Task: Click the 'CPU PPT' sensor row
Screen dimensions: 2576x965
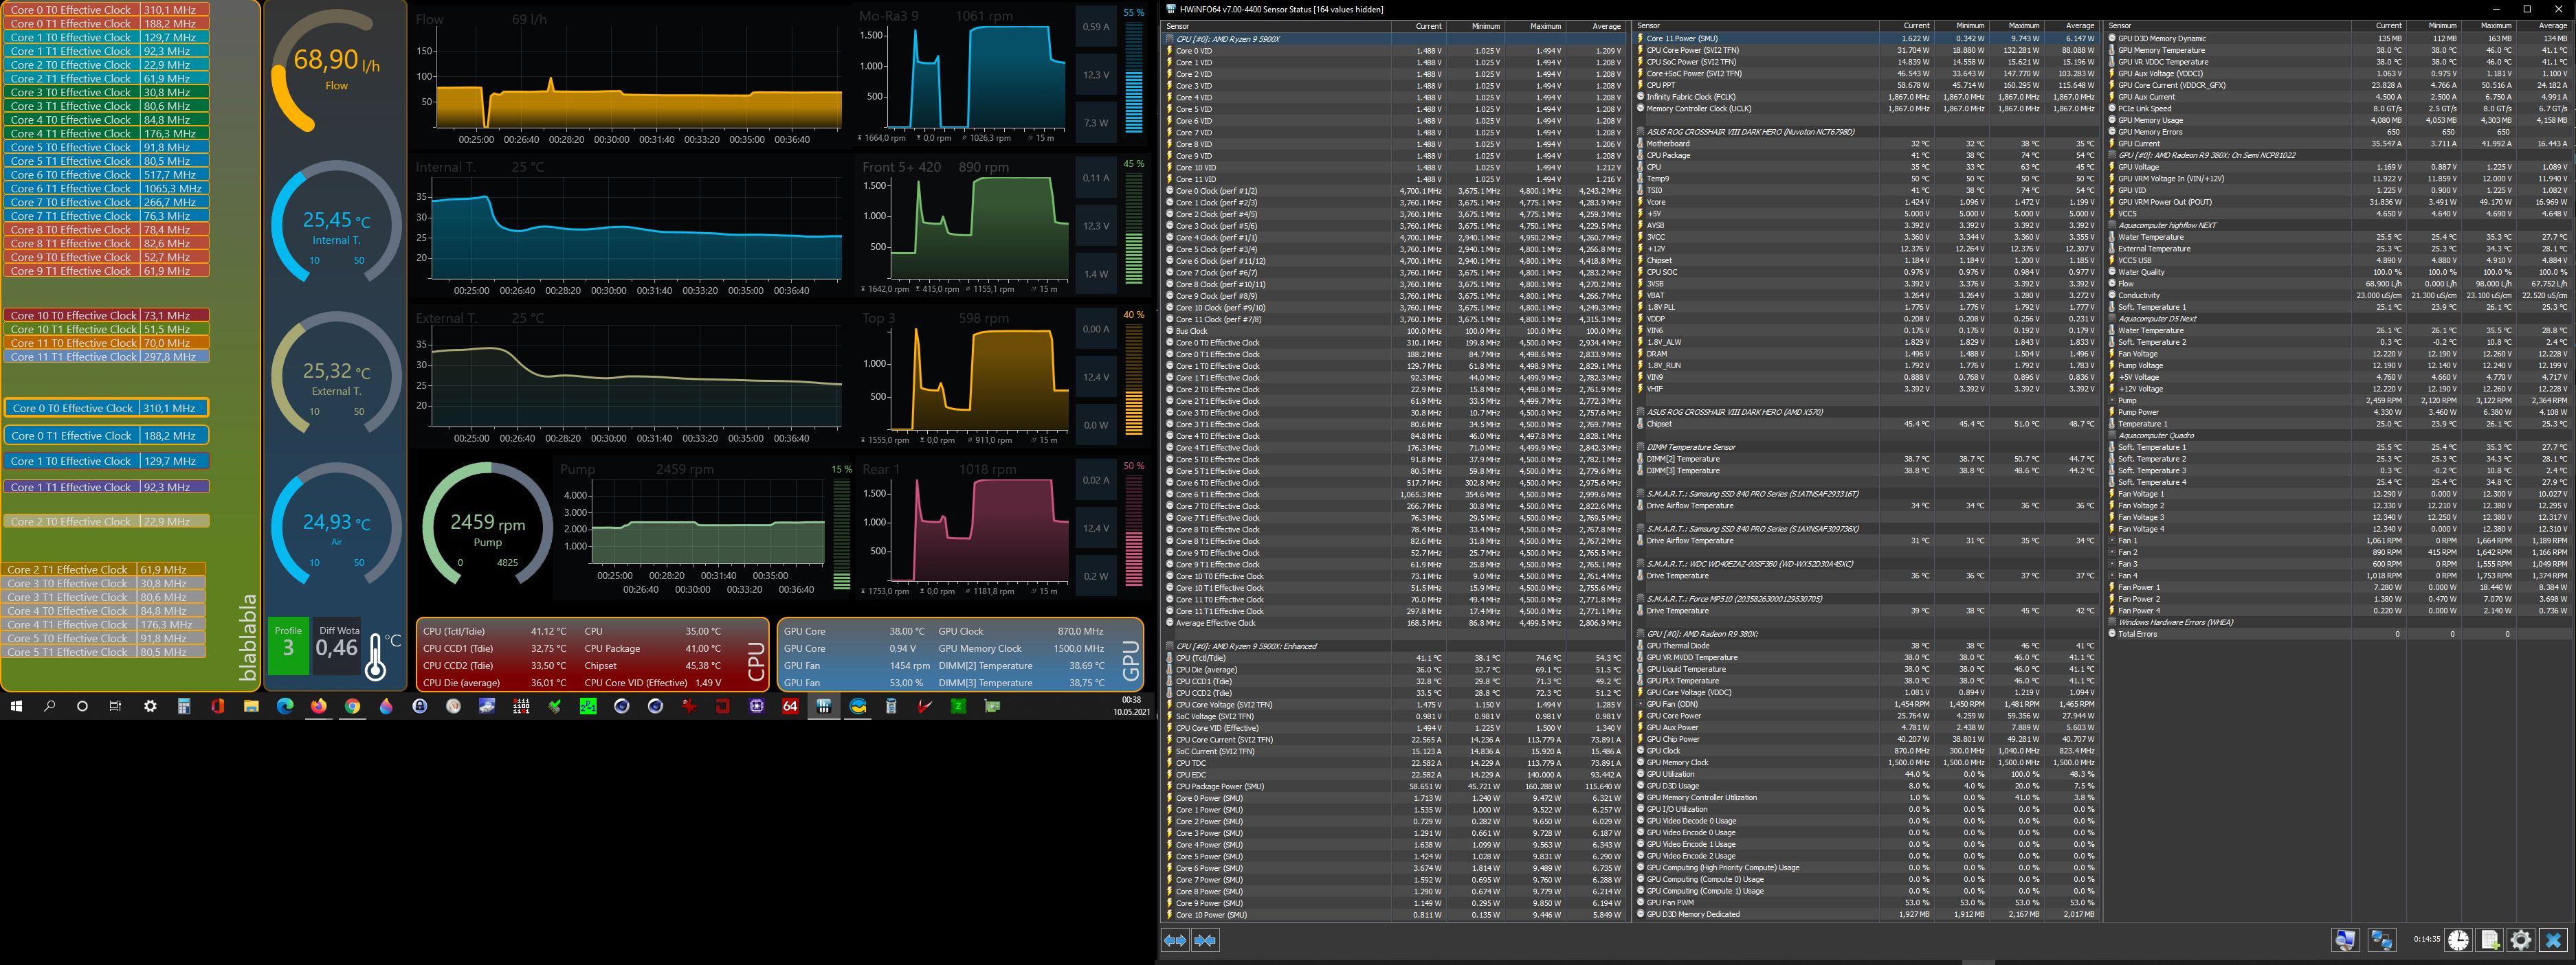Action: (x=1866, y=86)
